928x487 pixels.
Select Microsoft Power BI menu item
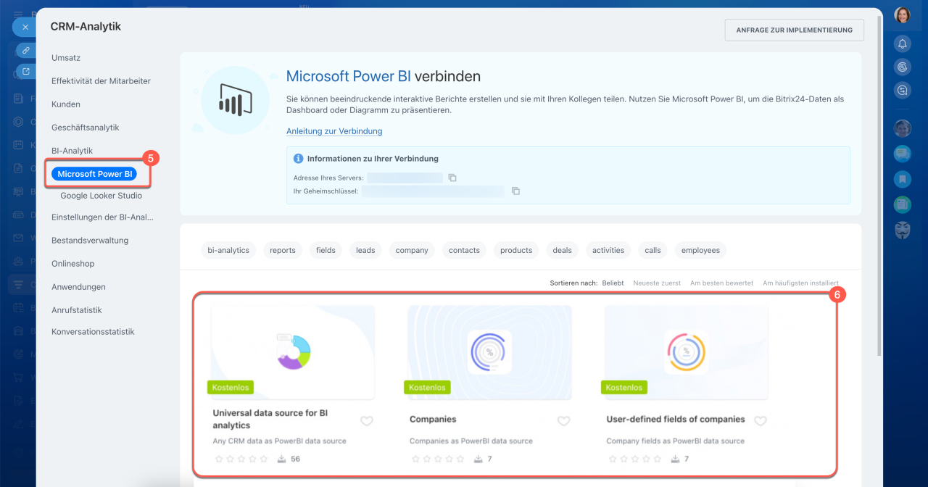point(94,174)
